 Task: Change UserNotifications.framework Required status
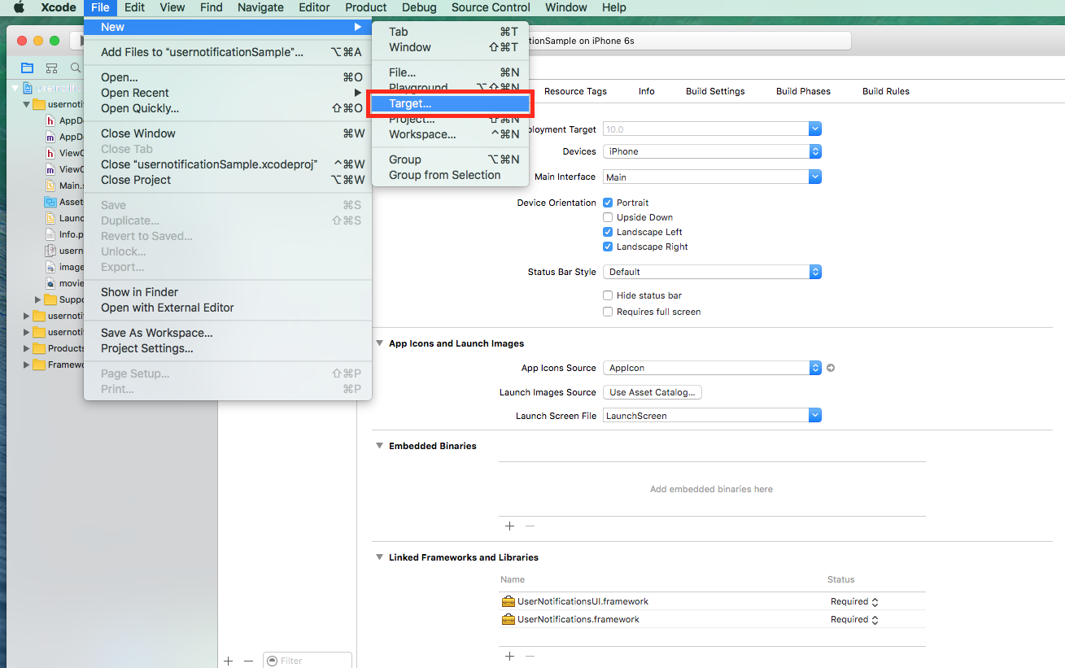click(854, 619)
